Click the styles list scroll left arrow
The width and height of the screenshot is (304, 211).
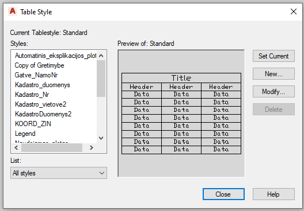[16, 148]
